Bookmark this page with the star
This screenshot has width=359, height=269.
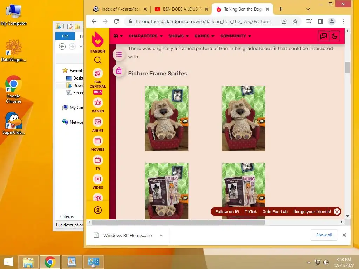(x=295, y=21)
